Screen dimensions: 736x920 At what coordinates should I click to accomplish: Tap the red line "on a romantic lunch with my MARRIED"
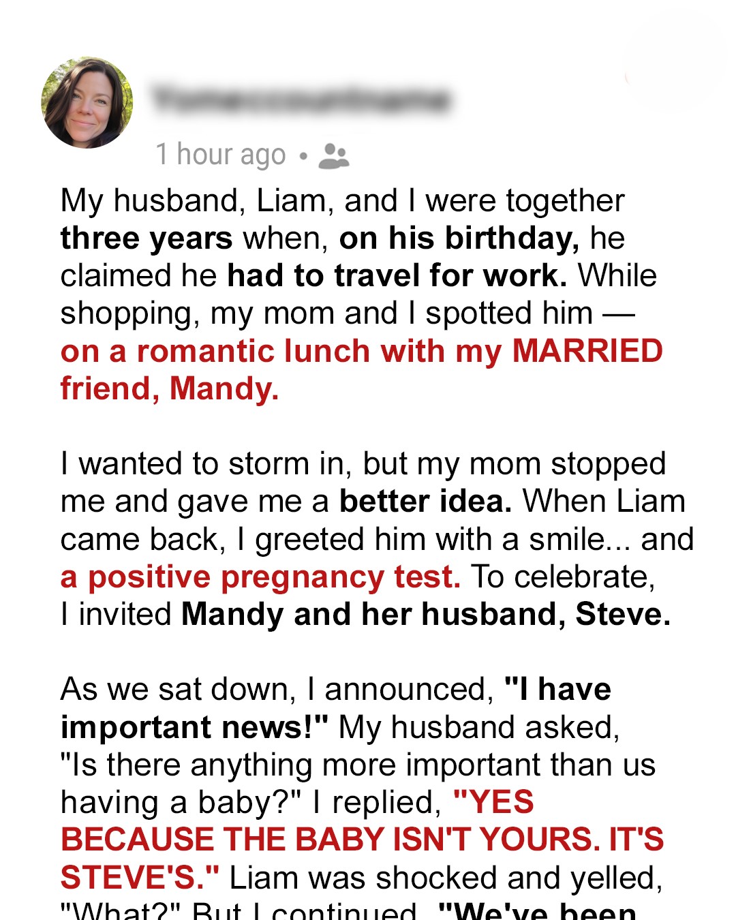pos(361,352)
